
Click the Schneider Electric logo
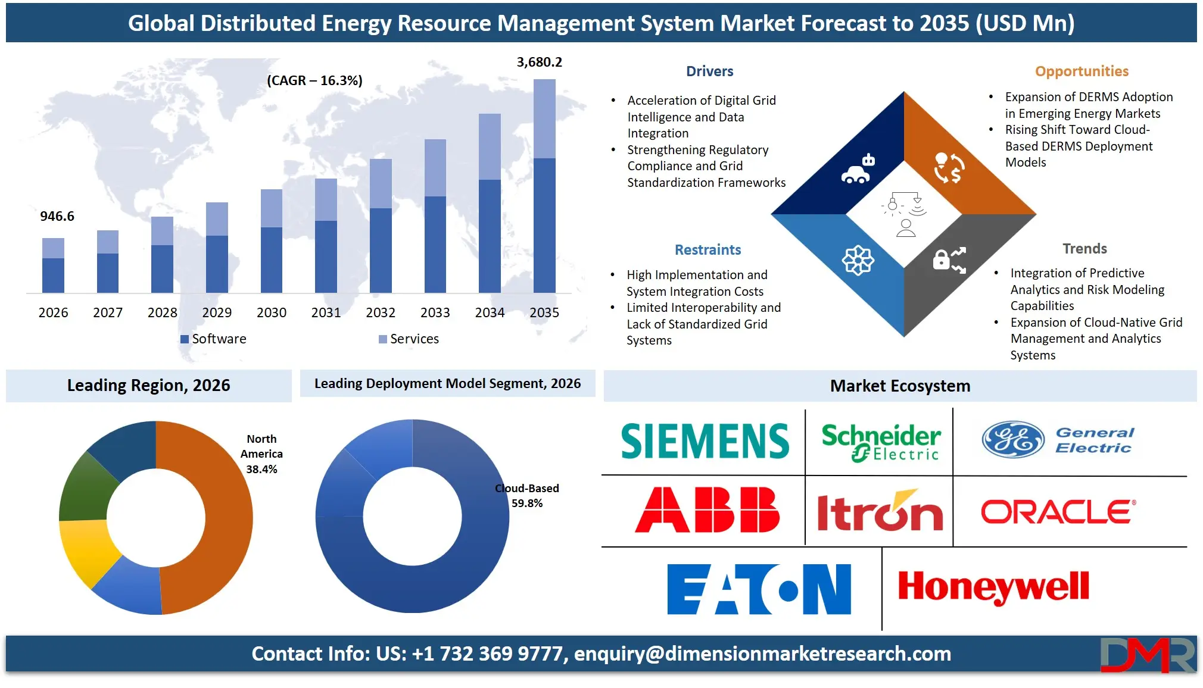881,442
